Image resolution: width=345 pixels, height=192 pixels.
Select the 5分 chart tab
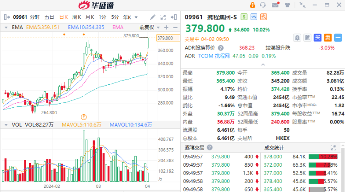(x=115, y=17)
